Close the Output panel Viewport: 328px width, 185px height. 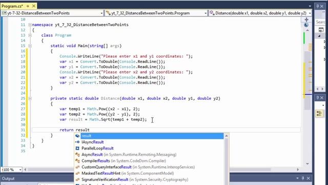tap(309, 178)
